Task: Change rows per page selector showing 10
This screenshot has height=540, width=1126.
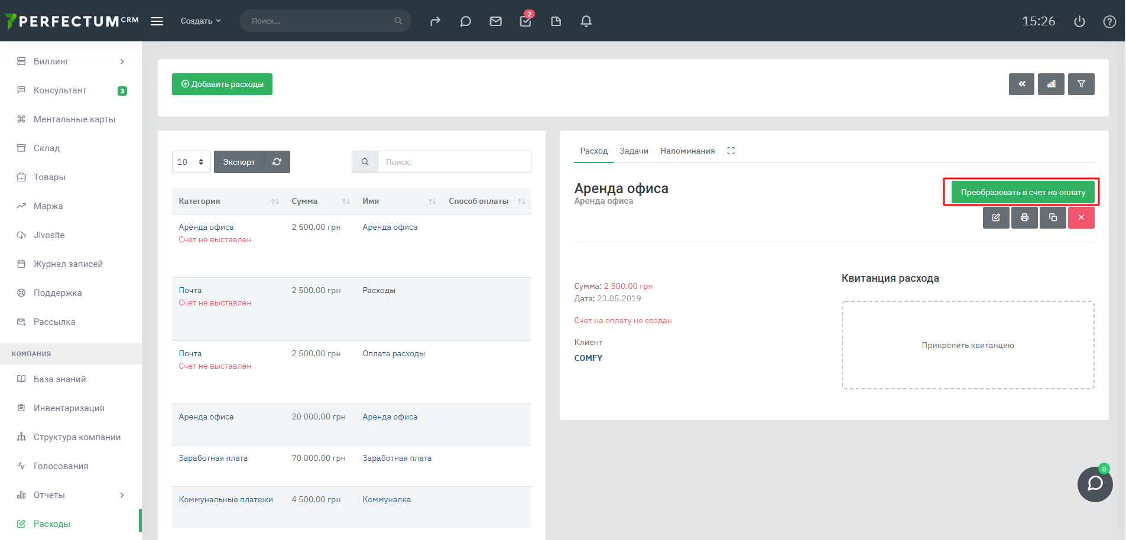Action: 192,162
